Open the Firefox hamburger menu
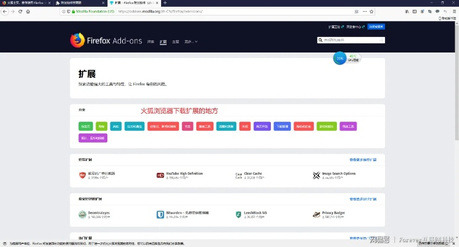Image resolution: width=459 pixels, height=247 pixels. coord(454,12)
